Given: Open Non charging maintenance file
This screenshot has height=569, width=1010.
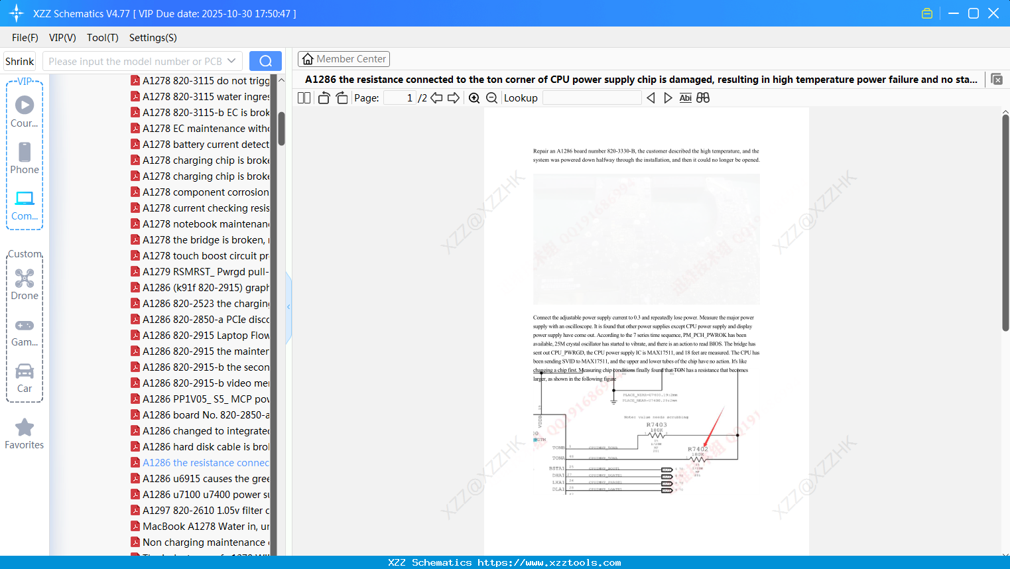Looking at the screenshot, I should 200,542.
